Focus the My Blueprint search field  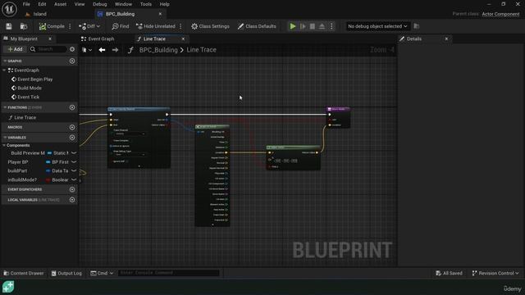[48, 49]
